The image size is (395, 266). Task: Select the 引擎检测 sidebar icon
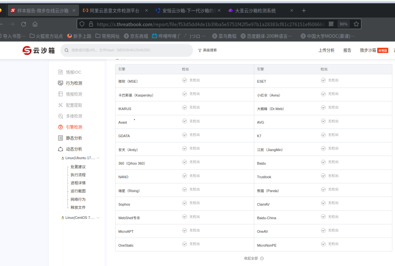[60, 126]
